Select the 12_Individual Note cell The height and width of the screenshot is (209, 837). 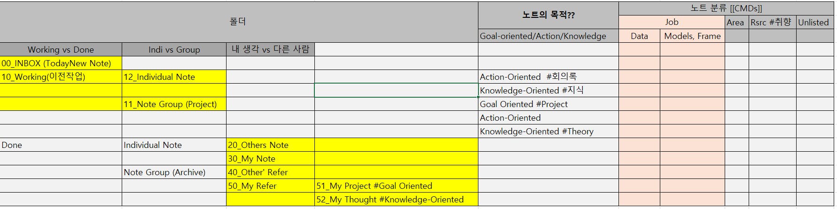(174, 77)
